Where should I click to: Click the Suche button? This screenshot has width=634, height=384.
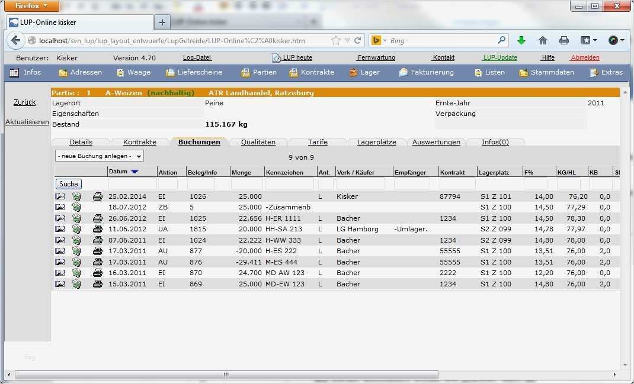[68, 184]
